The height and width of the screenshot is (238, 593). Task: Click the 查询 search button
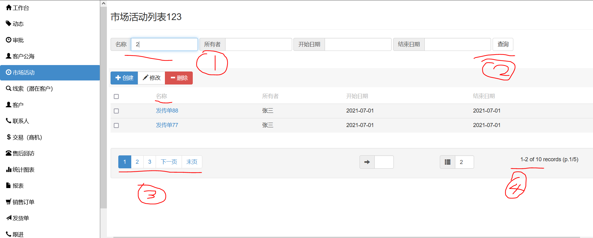pos(503,44)
